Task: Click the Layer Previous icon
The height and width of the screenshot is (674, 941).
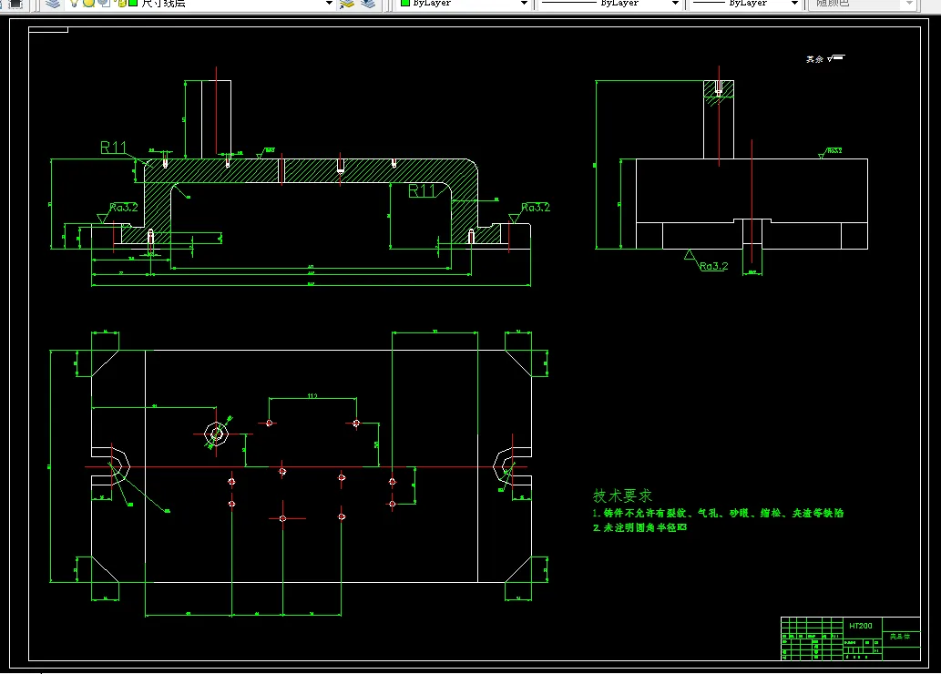Action: [x=368, y=4]
